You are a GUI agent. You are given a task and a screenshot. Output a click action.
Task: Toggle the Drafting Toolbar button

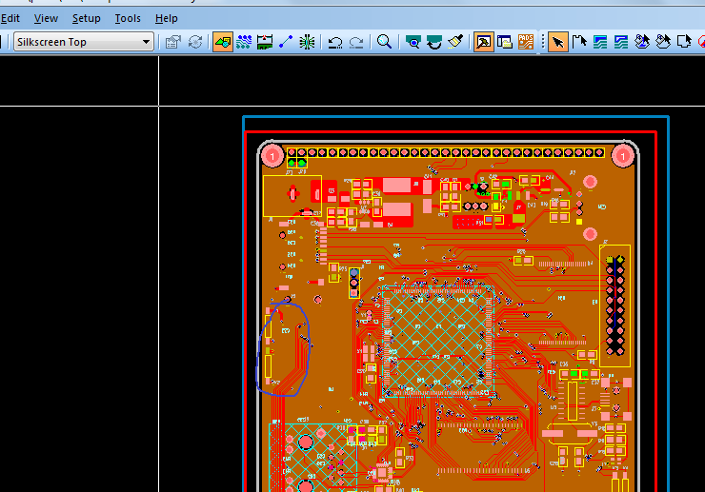pos(223,42)
